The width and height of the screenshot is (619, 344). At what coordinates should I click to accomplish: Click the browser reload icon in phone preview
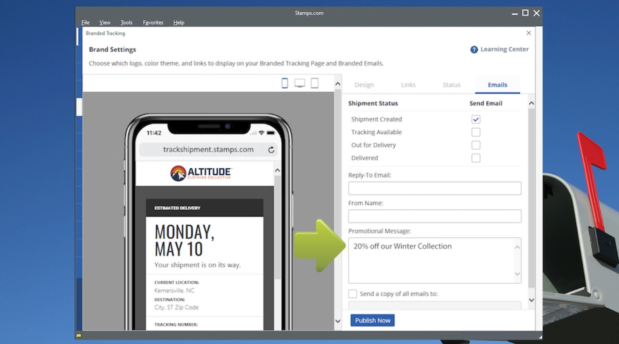coord(271,150)
